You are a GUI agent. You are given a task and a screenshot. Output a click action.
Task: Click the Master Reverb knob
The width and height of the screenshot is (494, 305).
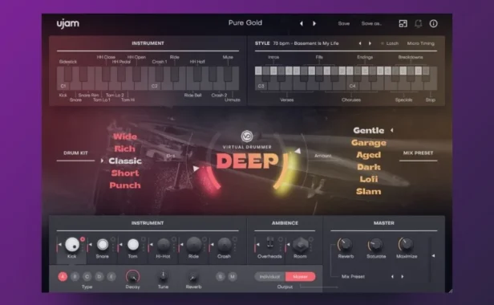pos(346,245)
